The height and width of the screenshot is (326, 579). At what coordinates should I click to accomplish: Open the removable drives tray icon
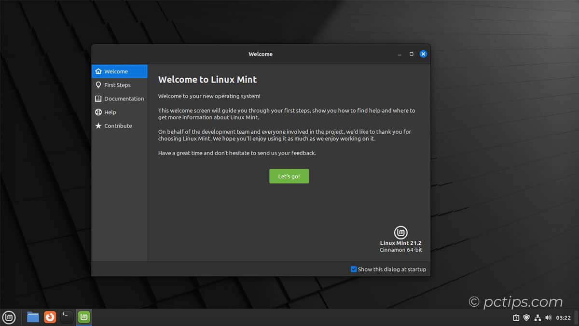(x=516, y=318)
